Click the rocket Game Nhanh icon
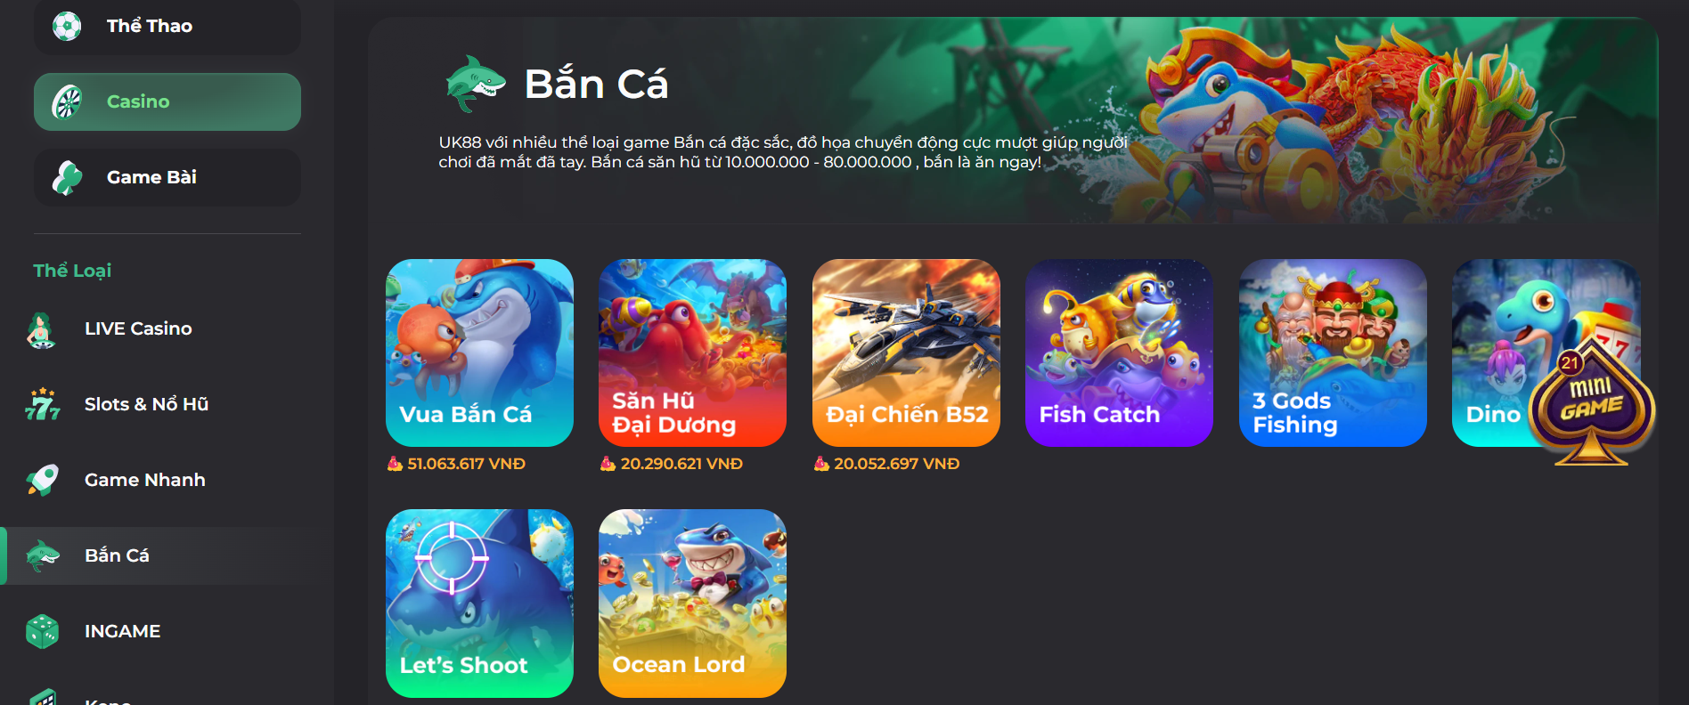The height and width of the screenshot is (705, 1689). (x=42, y=480)
